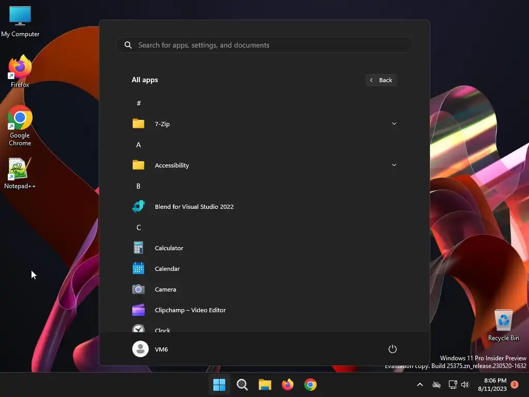Click the Accessibility folder icon

coord(138,165)
